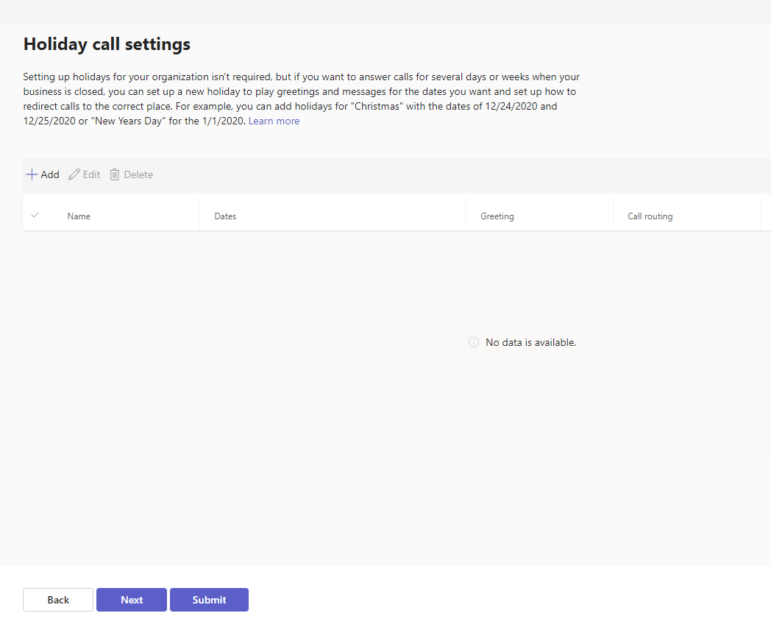Click the empty table area below the Name column
Viewport: 771px width, 627px height.
pos(110,331)
